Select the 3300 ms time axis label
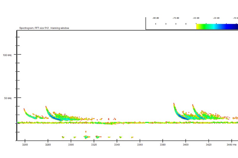Viewport: 238px width, 158px height. pos(71,145)
